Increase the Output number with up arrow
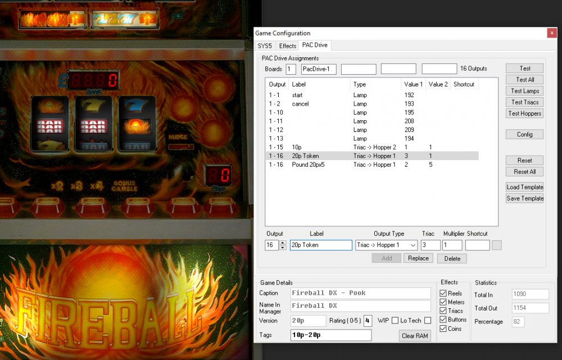This screenshot has height=360, width=562. (283, 243)
